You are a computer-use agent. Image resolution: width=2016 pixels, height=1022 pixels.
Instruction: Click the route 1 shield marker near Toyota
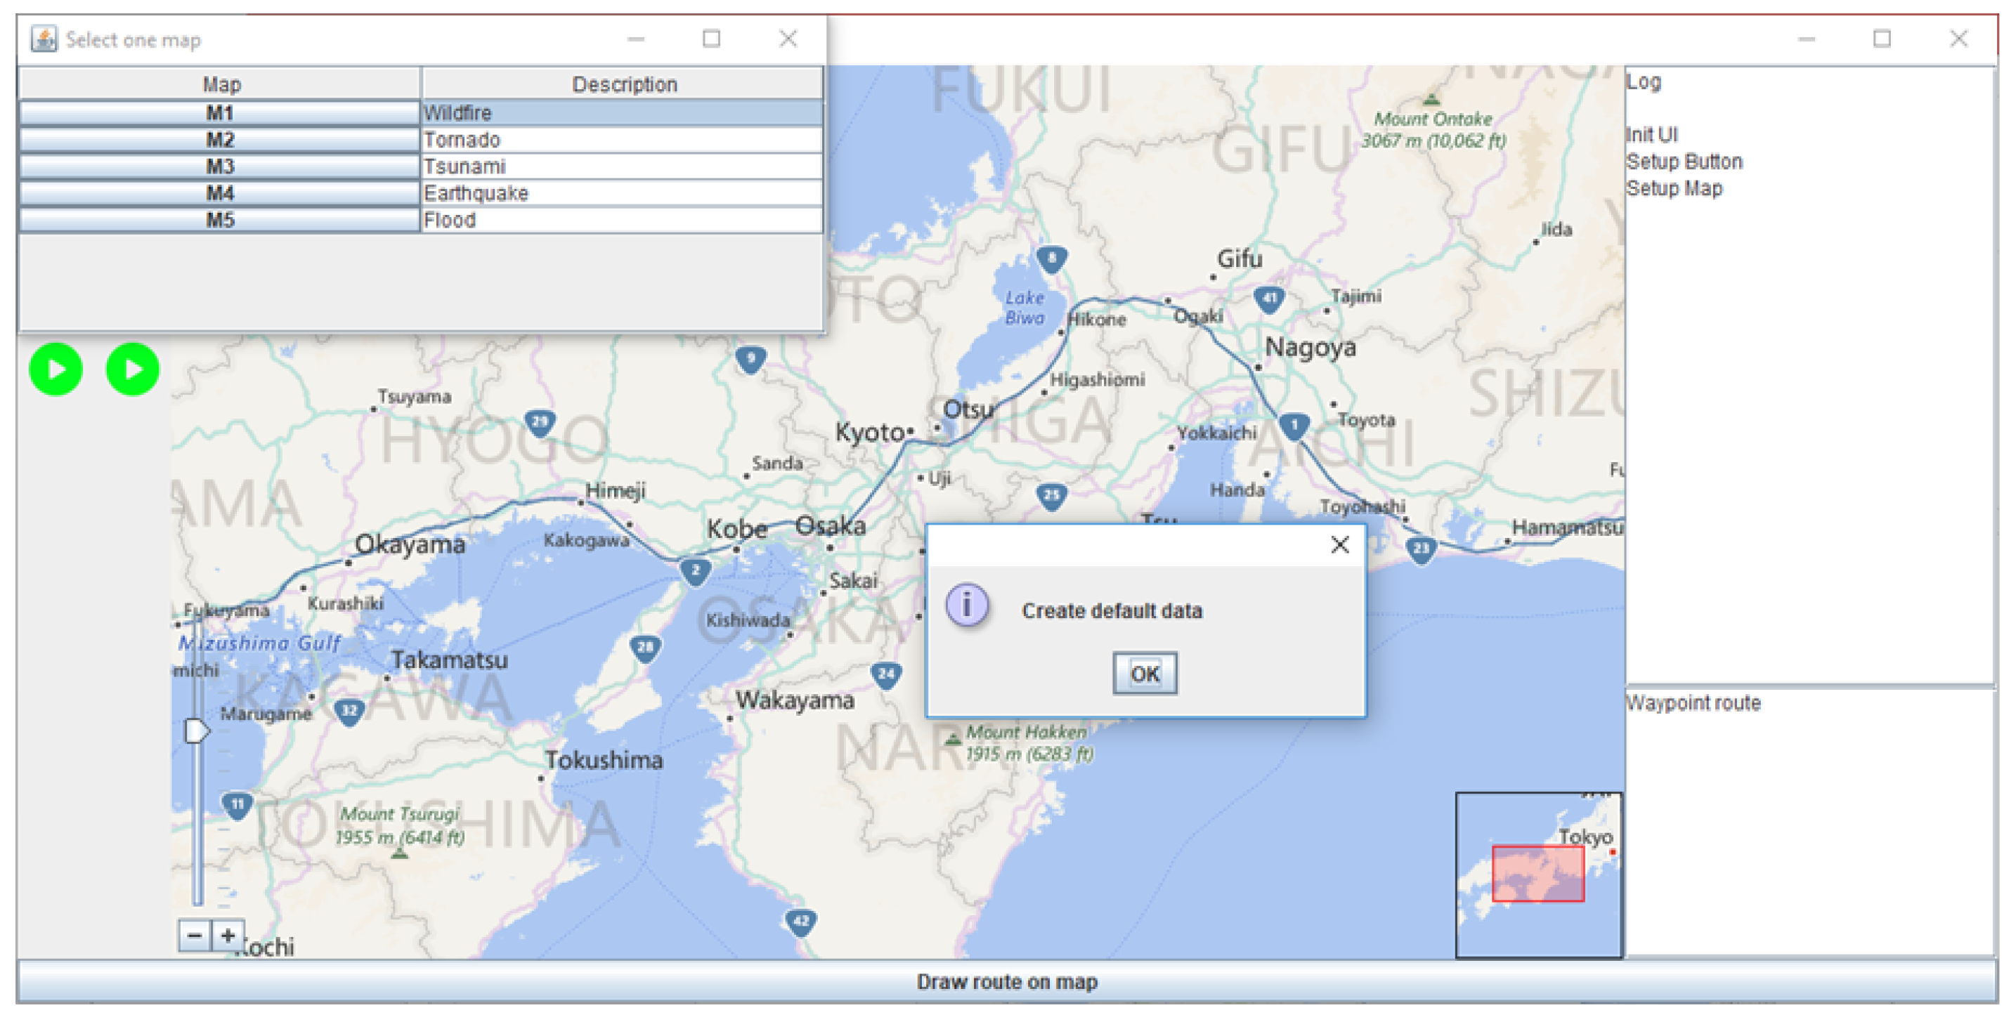tap(1294, 426)
